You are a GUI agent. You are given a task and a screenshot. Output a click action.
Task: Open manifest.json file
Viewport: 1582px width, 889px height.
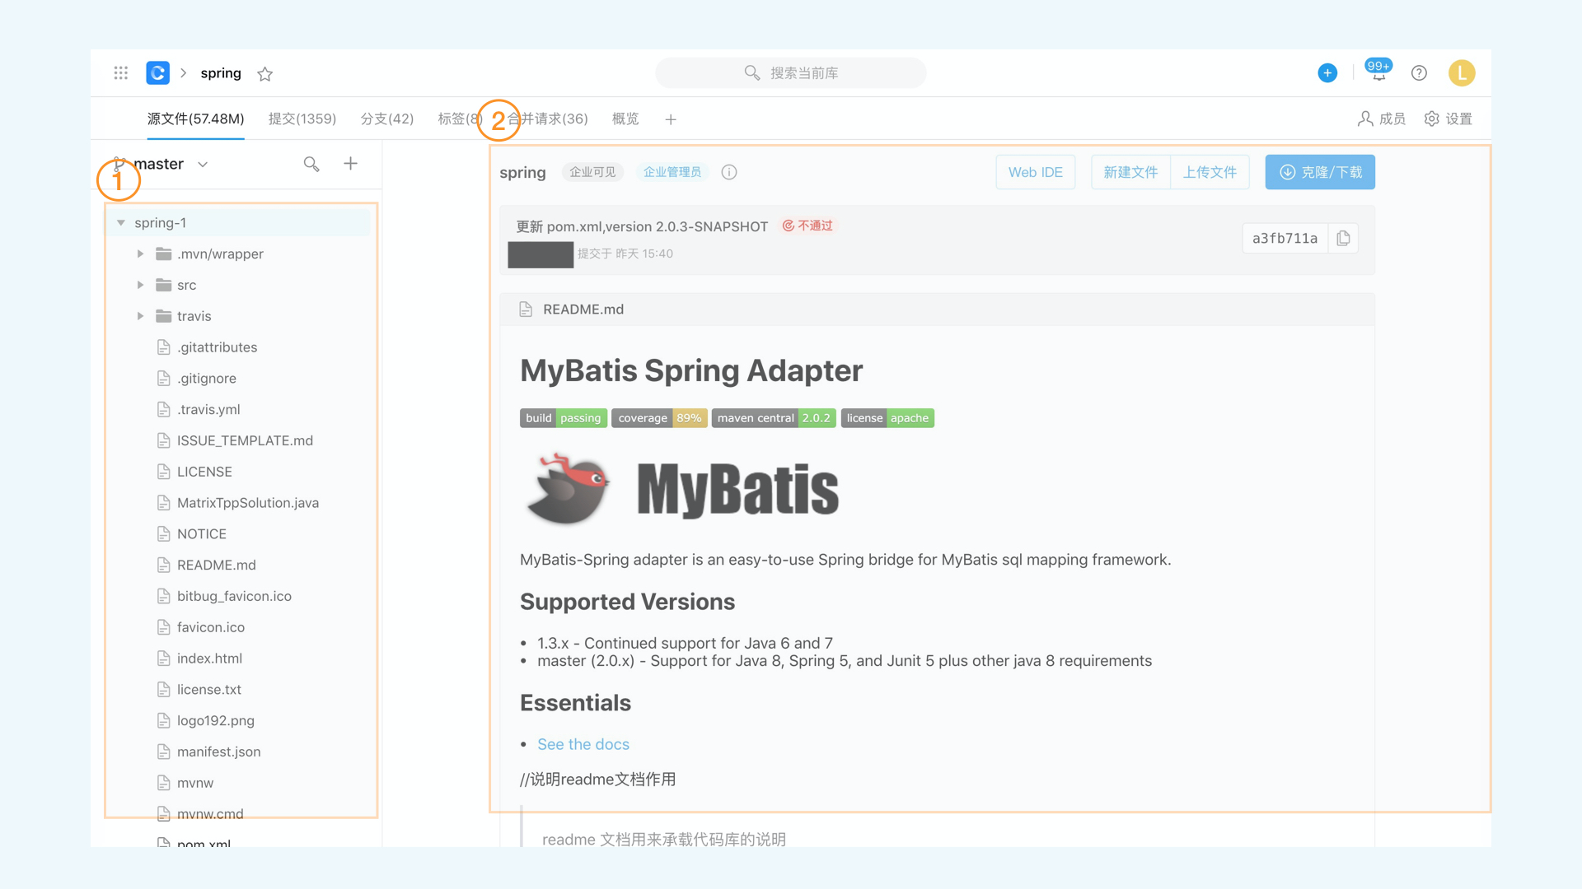(218, 752)
